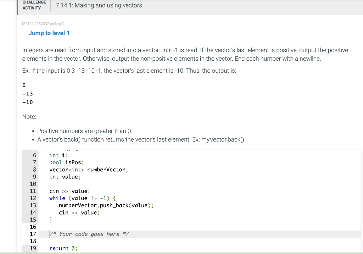Image resolution: width=363 pixels, height=254 pixels.
Task: Open the Jump to level 1 link
Action: [49, 33]
